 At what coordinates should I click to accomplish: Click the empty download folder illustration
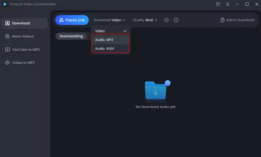(157, 90)
